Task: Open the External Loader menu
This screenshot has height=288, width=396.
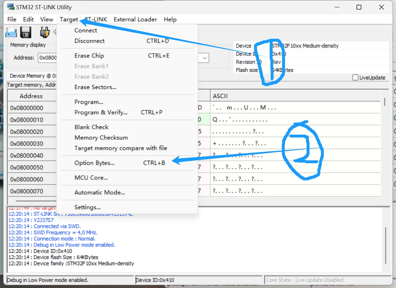Action: point(135,19)
